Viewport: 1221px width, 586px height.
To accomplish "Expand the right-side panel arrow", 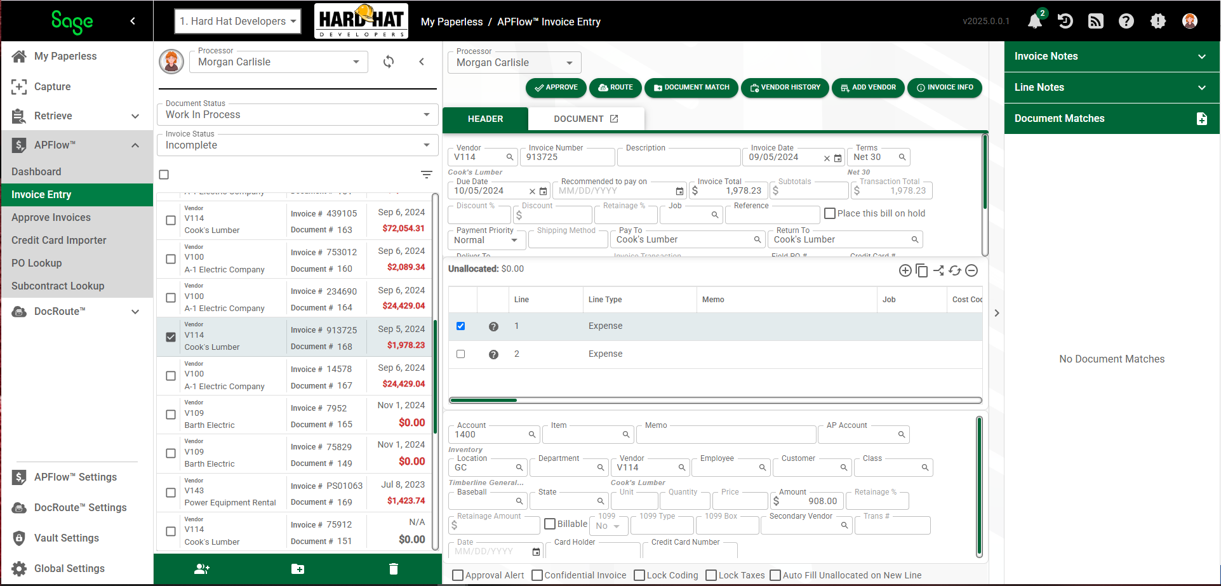I will tap(997, 313).
